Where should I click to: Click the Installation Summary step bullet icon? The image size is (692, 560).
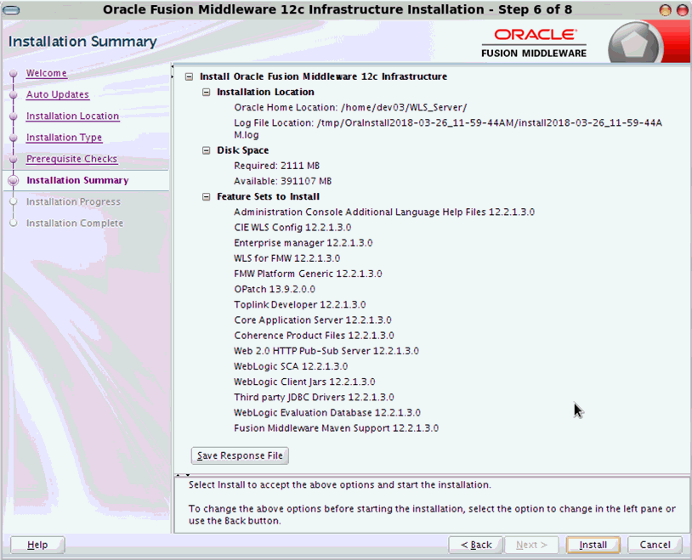pyautogui.click(x=14, y=180)
